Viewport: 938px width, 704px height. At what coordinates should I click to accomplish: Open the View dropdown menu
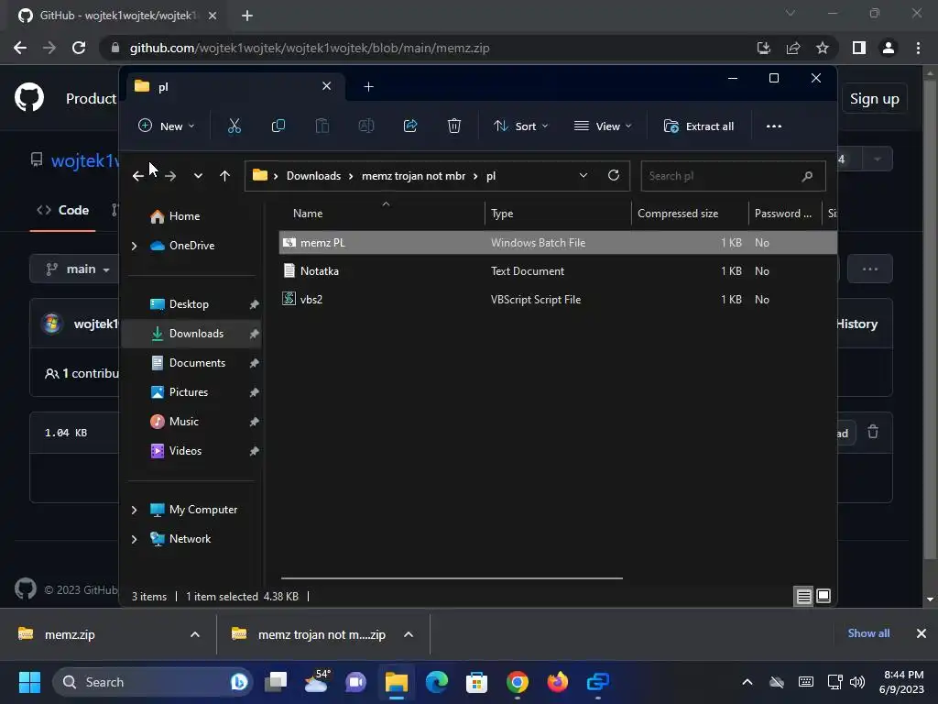click(603, 126)
